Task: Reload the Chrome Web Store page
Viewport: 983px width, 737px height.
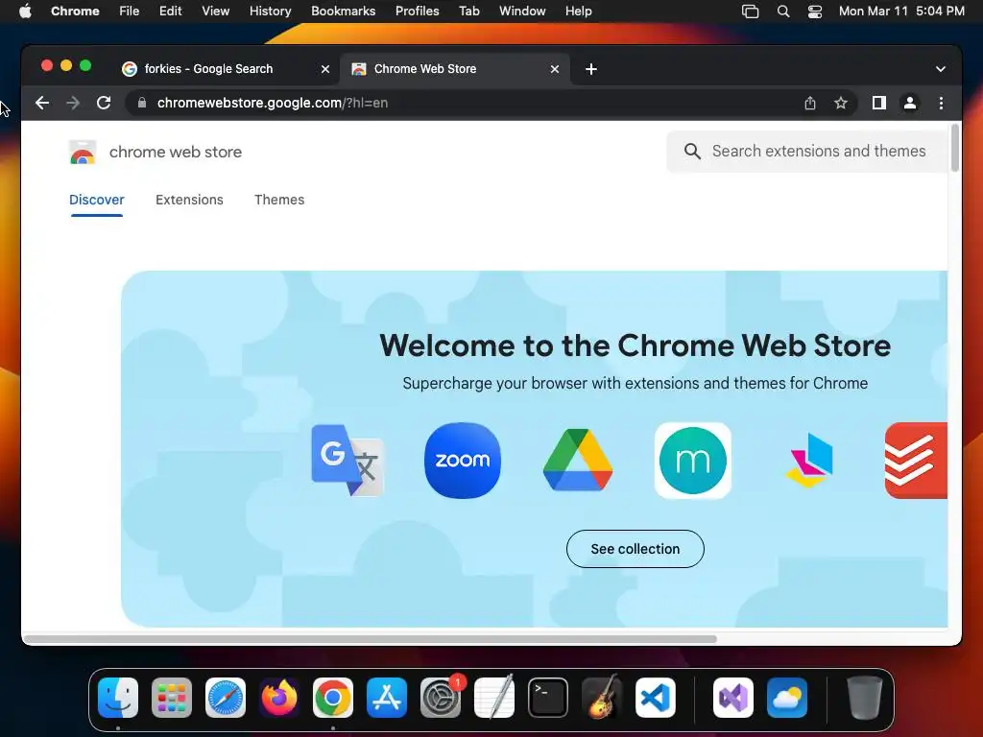Action: [x=104, y=103]
